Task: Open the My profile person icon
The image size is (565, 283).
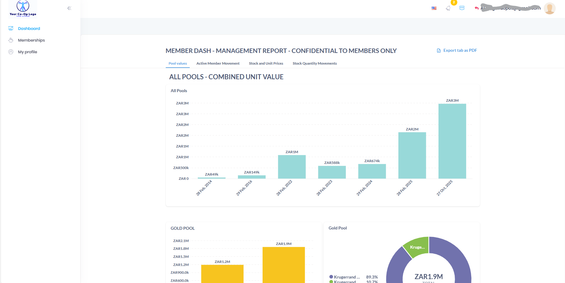Action: [11, 51]
